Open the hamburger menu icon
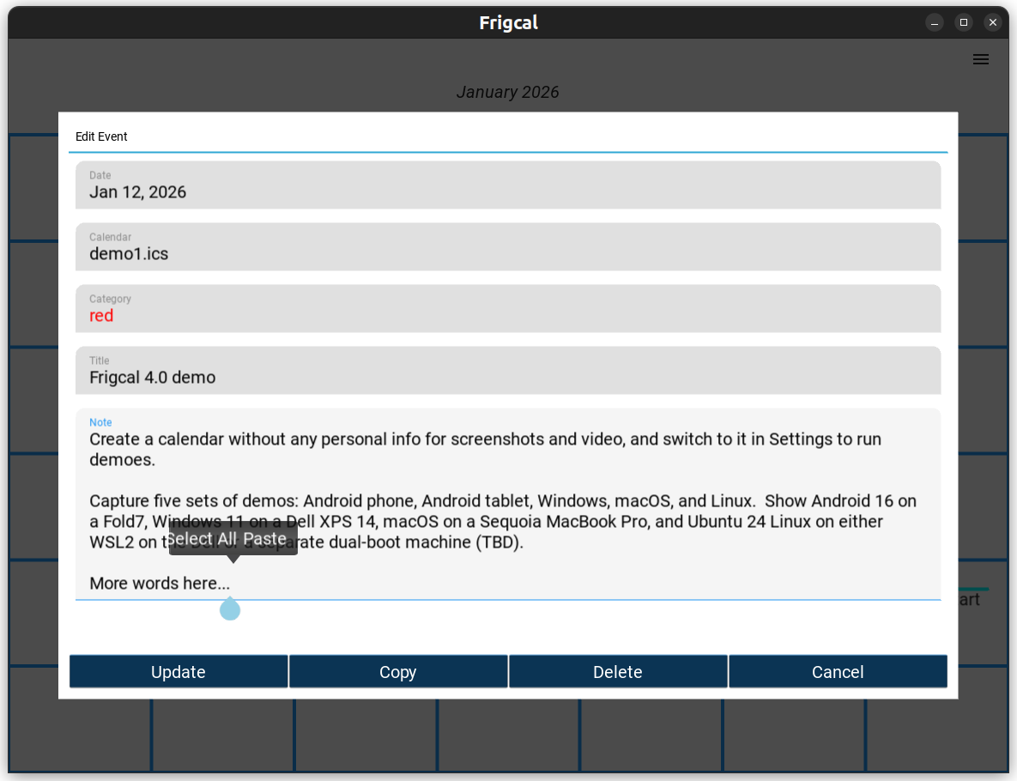This screenshot has height=781, width=1017. pyautogui.click(x=980, y=59)
